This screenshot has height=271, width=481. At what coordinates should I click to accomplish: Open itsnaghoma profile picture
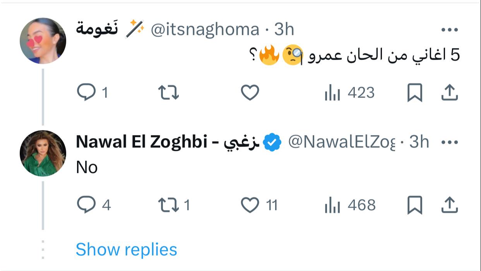point(43,41)
